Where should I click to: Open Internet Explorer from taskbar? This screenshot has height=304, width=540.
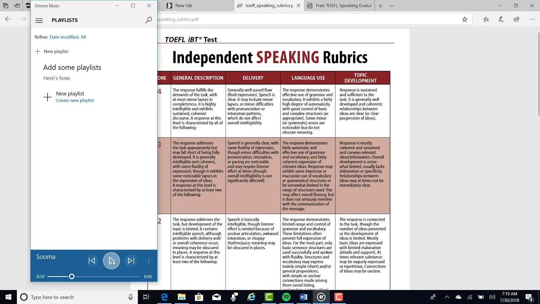251,297
